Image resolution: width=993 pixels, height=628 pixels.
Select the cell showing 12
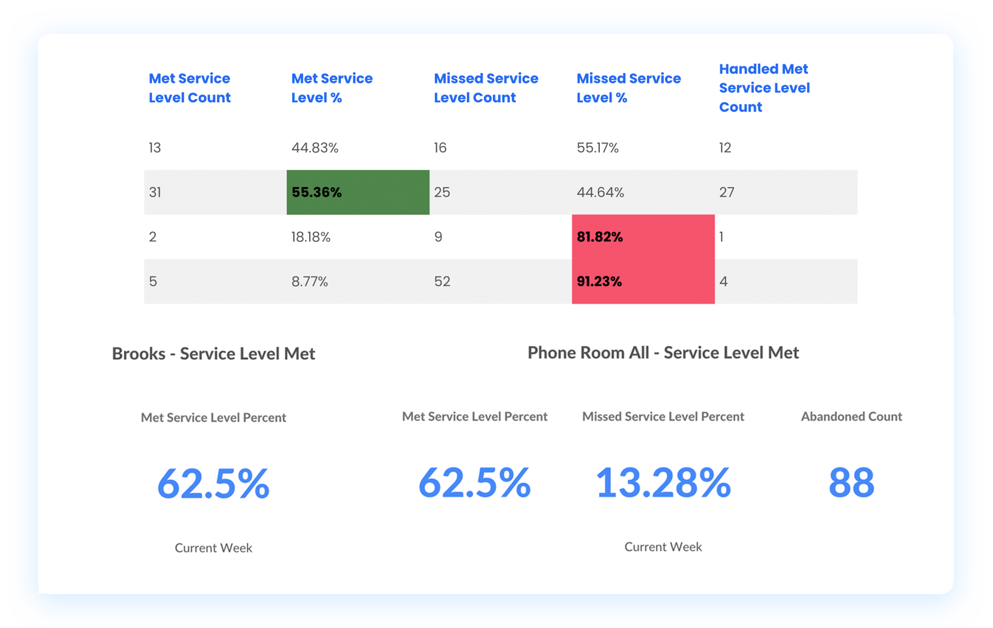(x=786, y=148)
